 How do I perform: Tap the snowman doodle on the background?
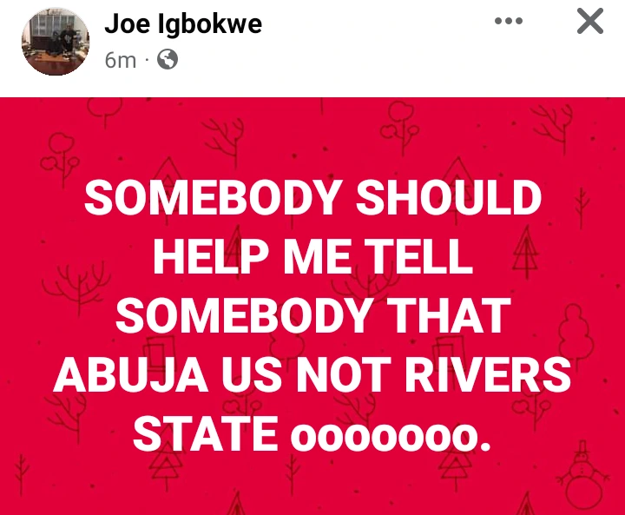pyautogui.click(x=582, y=475)
